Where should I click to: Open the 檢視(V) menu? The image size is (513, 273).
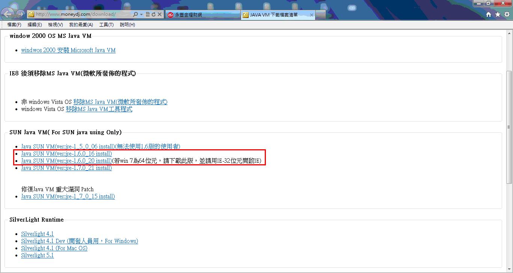point(56,25)
